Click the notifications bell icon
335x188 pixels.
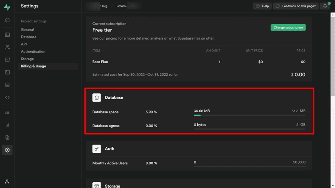coord(325,6)
